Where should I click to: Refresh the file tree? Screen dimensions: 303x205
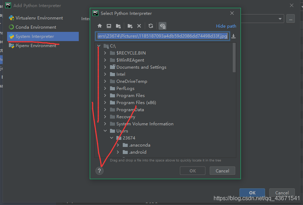[151, 26]
